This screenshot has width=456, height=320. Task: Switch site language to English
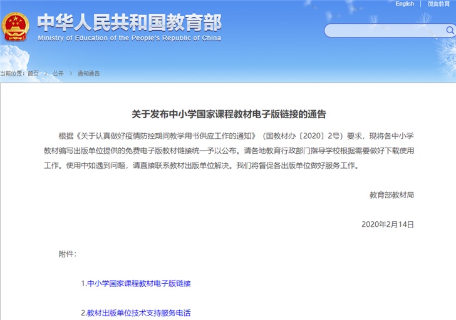[405, 4]
